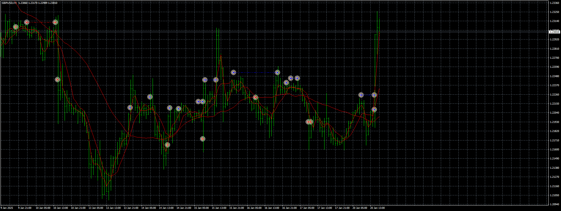Viewport: 561px width, 211px height.
Task: Click price axis label 1.21160
Action: coord(554,186)
